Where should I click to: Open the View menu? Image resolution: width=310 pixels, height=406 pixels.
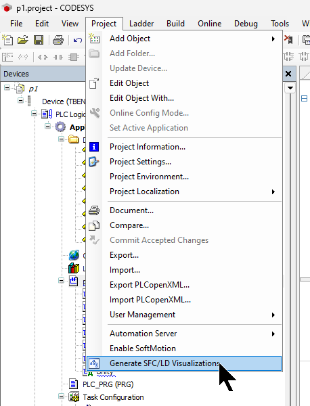click(x=70, y=24)
